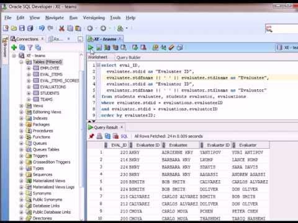Click the Evaluator column header
The image size is (298, 223).
coord(251,145)
